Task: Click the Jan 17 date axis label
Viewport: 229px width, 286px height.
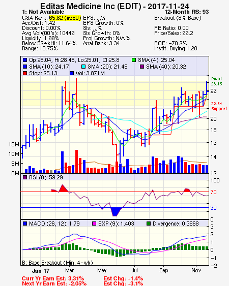Action: coord(41,271)
